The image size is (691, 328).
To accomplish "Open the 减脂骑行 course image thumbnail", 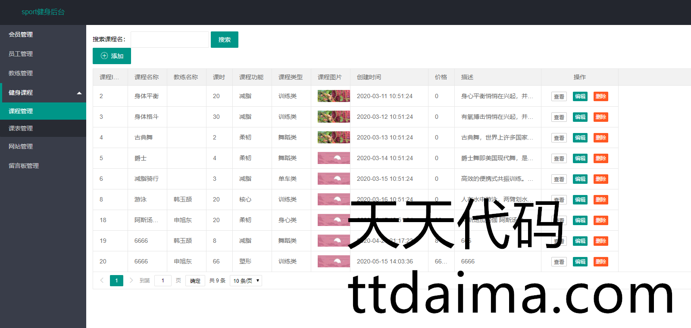I will click(333, 179).
